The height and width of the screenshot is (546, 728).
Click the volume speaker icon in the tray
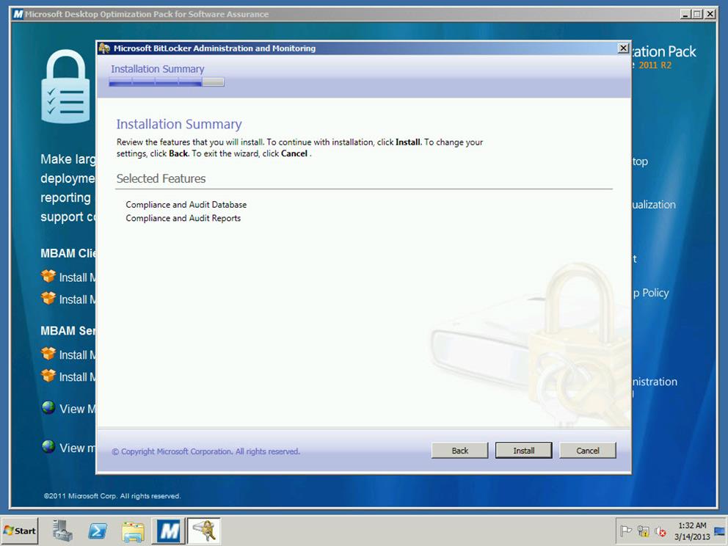pyautogui.click(x=660, y=531)
